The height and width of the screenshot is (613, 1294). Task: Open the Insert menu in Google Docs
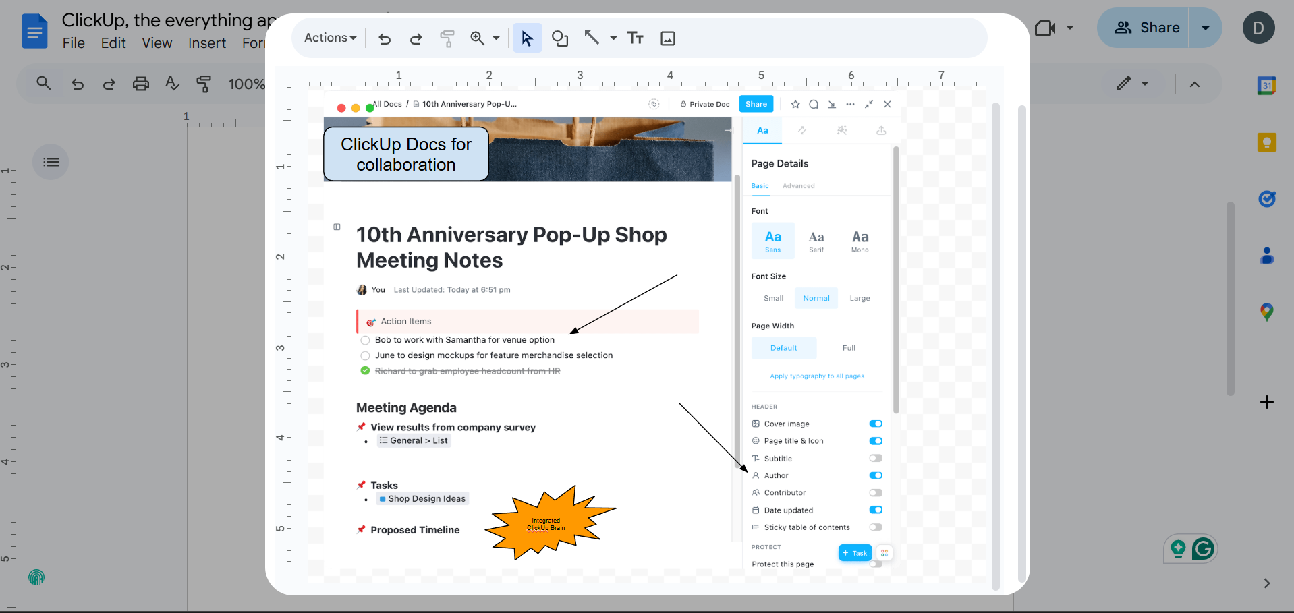point(206,42)
